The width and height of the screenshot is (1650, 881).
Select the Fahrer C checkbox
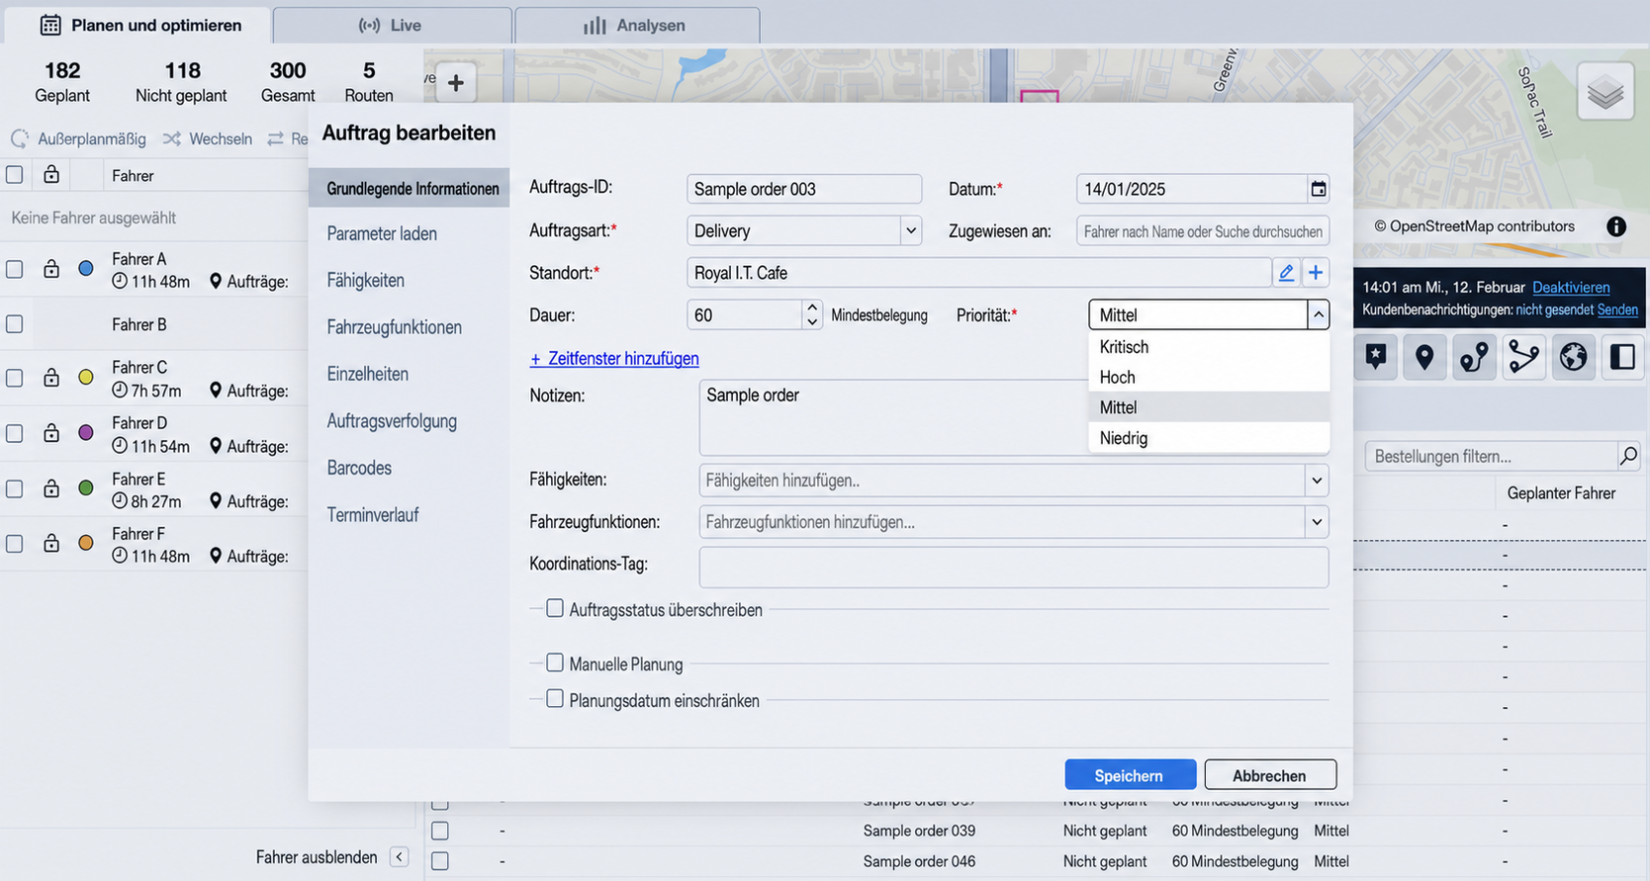pyautogui.click(x=15, y=378)
